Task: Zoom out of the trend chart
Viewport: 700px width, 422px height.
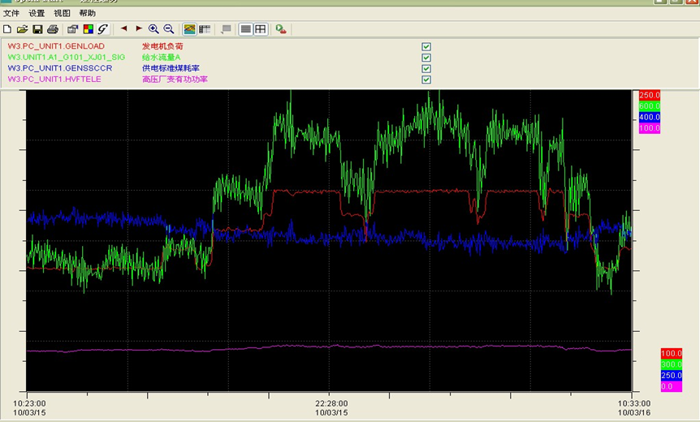Action: click(169, 29)
